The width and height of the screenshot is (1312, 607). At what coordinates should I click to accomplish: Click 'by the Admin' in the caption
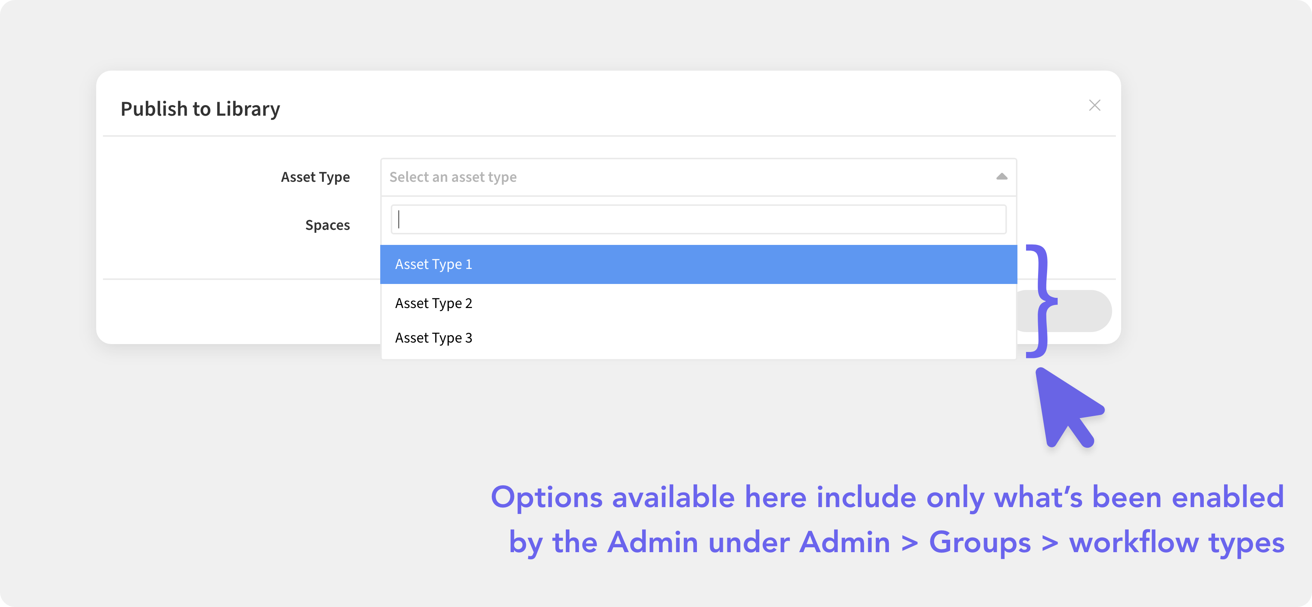[603, 542]
